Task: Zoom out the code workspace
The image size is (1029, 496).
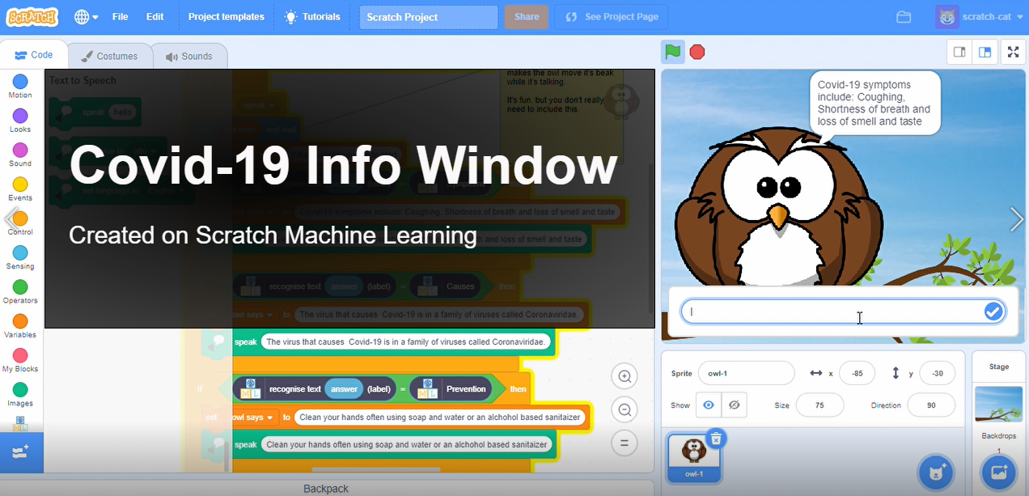Action: (x=625, y=410)
